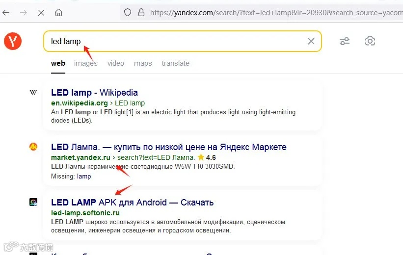
Task: Clear the search query with the X
Action: (311, 41)
